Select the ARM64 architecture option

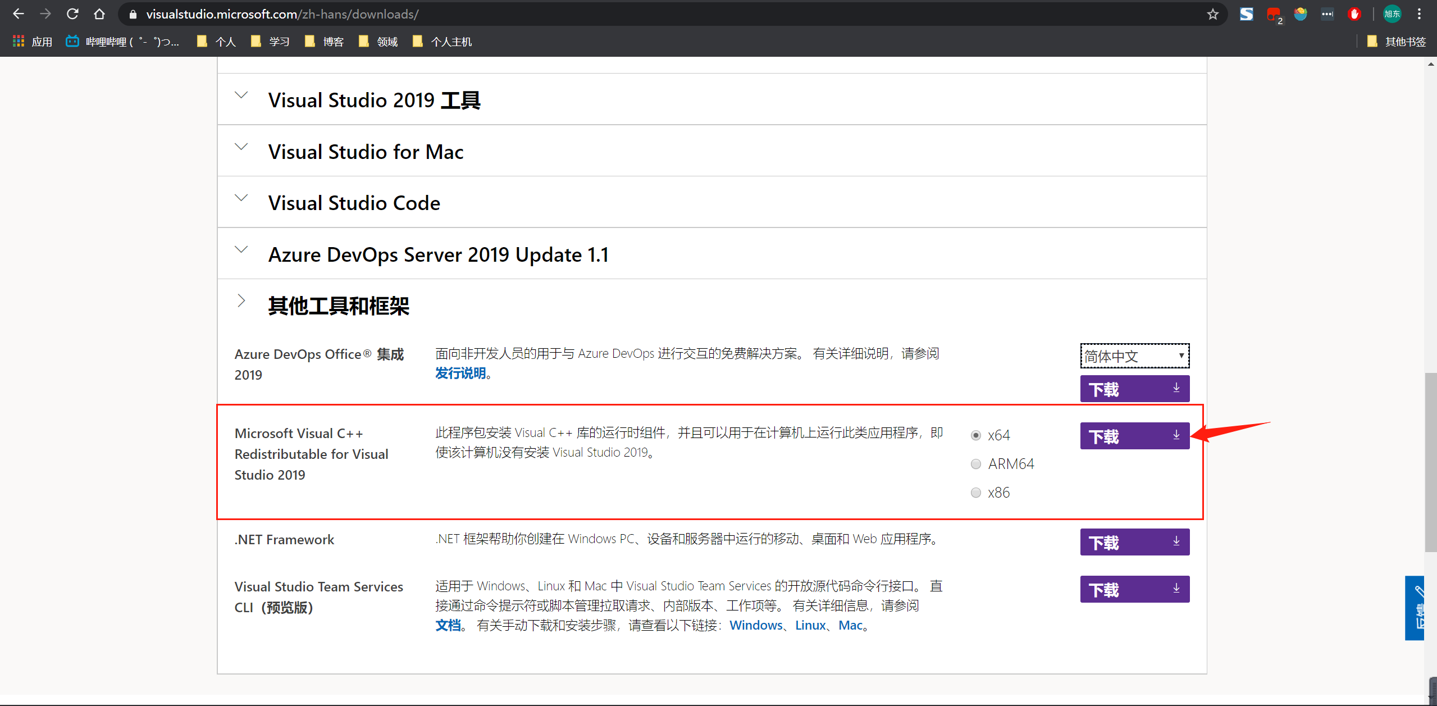pyautogui.click(x=976, y=464)
